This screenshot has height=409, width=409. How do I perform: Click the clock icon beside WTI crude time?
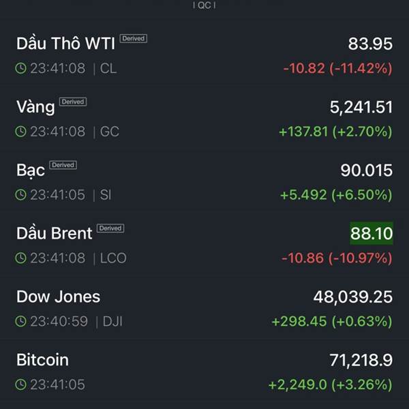(x=21, y=68)
